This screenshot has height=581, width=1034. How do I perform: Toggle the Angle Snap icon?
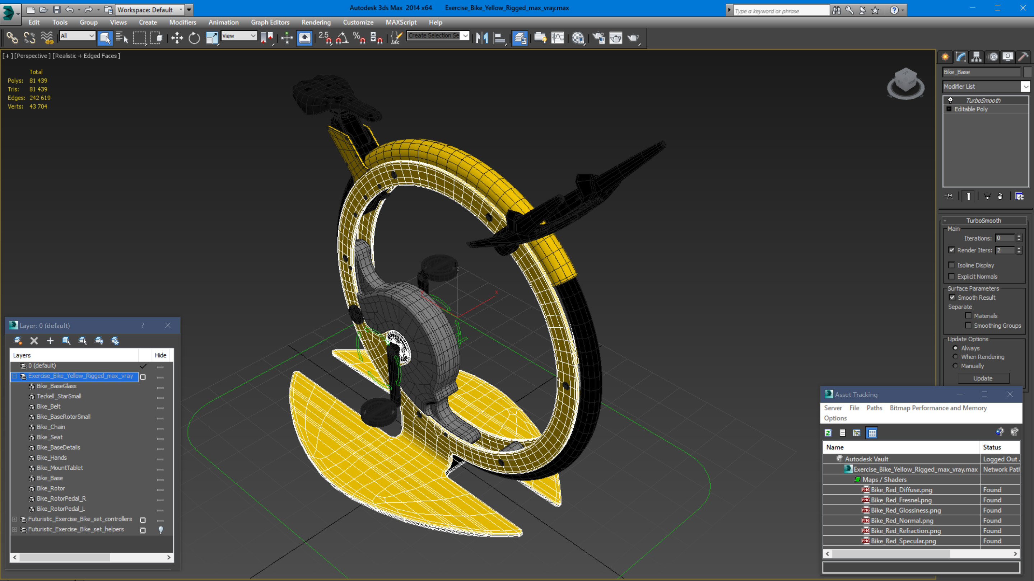(x=341, y=38)
